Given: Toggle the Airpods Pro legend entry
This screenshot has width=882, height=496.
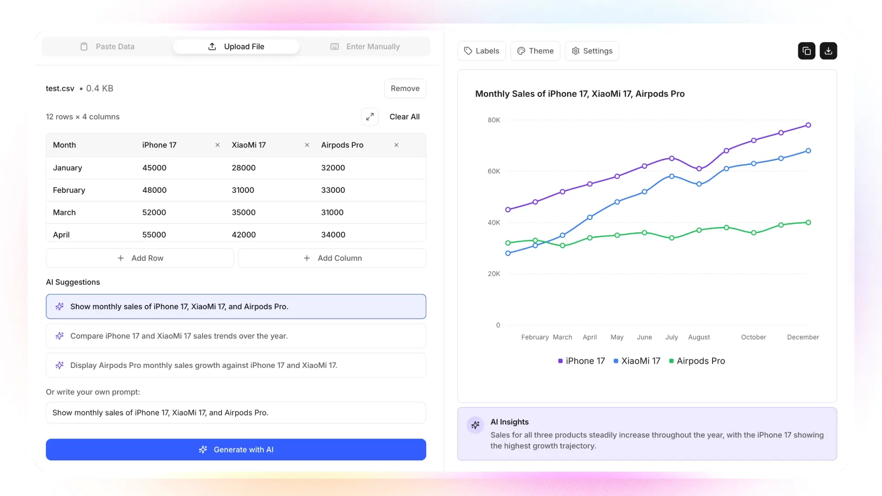Looking at the screenshot, I should [697, 361].
